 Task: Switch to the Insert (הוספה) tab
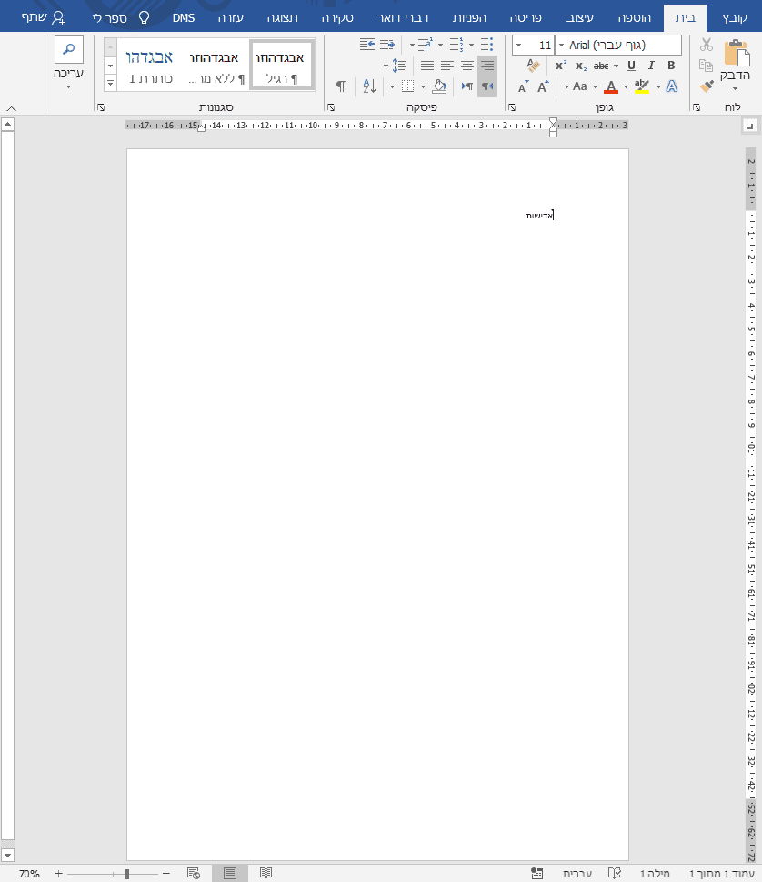coord(635,18)
